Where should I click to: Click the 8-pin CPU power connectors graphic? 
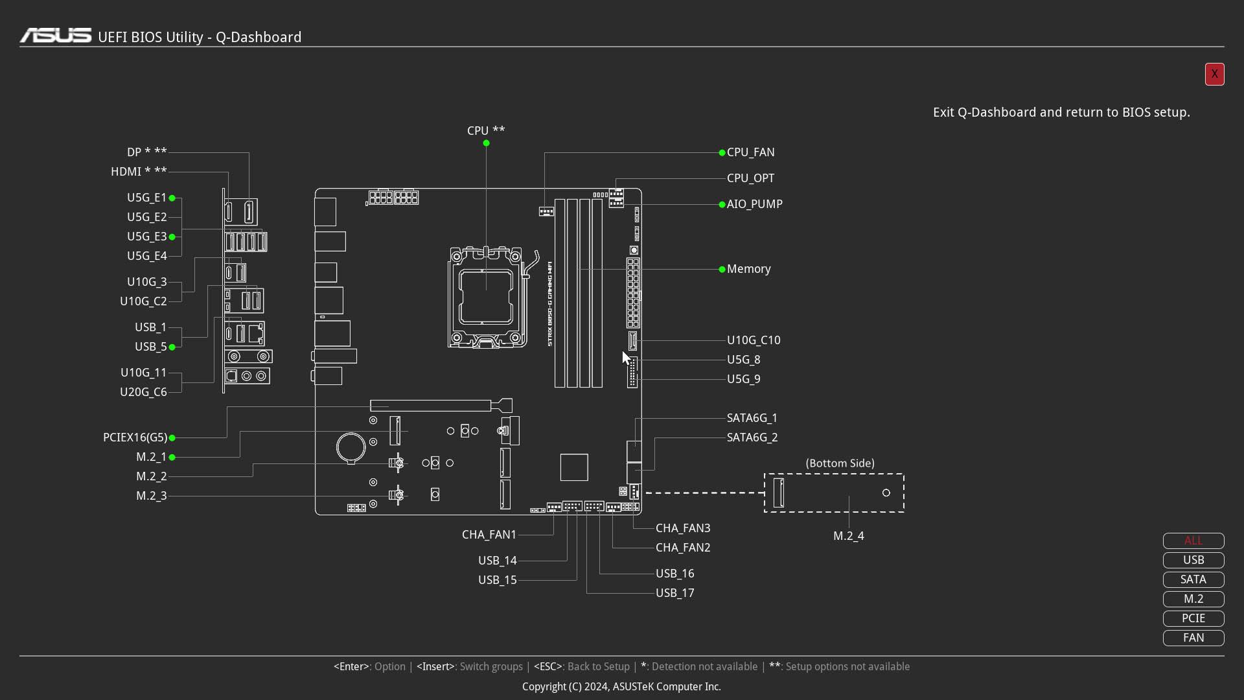[393, 197]
